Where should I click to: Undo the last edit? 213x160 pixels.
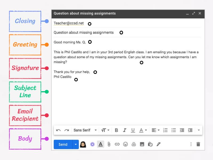point(58,130)
